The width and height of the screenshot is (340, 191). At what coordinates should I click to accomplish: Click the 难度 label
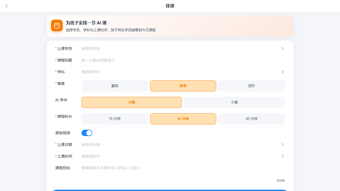point(61,84)
